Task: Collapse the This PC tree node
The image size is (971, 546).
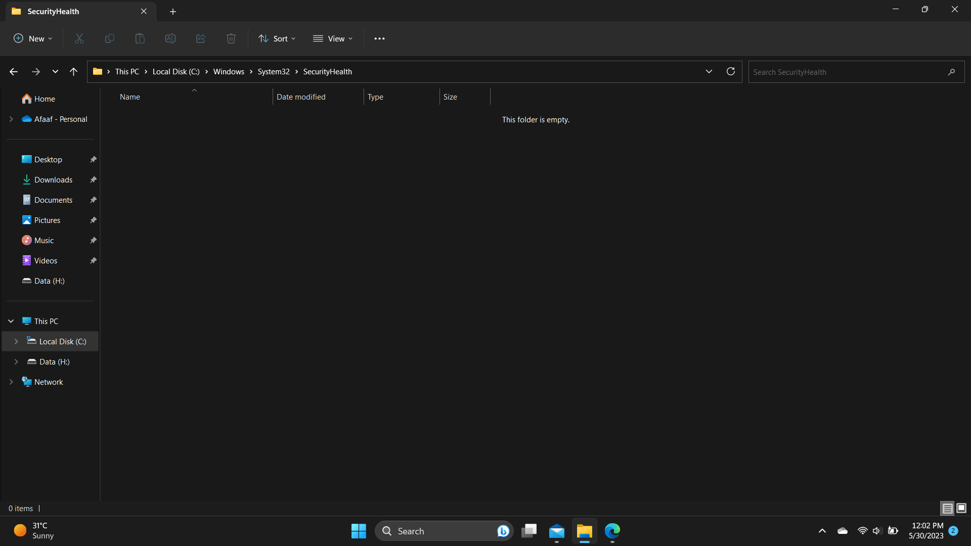Action: click(11, 321)
